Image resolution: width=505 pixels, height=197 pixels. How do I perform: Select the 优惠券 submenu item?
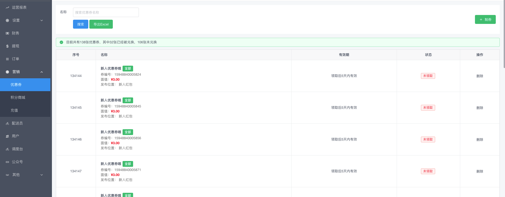pyautogui.click(x=25, y=85)
